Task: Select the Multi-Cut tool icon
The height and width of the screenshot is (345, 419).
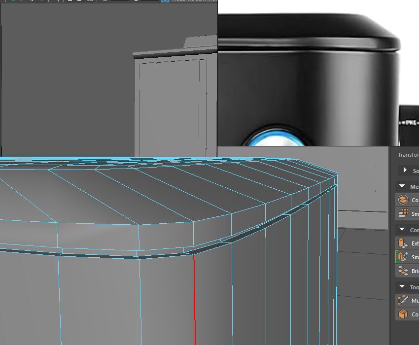Action: (x=403, y=300)
